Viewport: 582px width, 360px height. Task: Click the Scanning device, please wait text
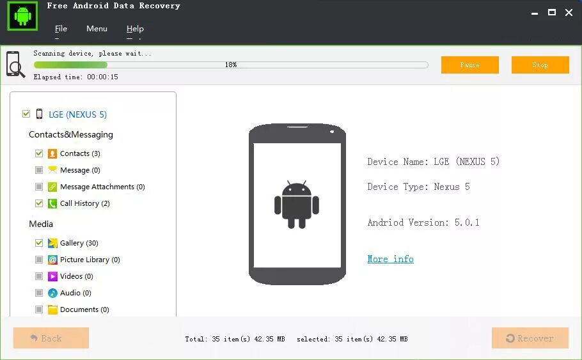93,54
